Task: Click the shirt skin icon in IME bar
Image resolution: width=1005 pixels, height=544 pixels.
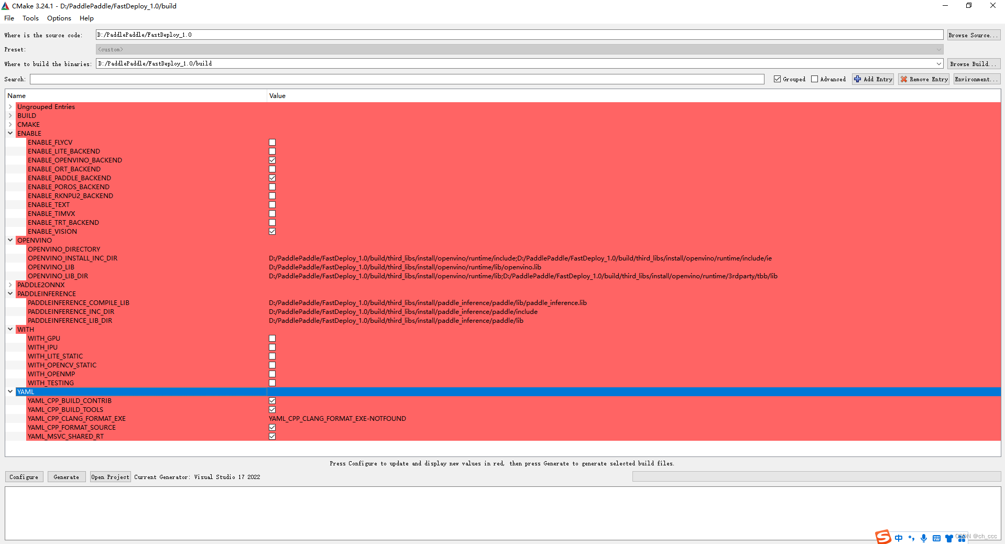Action: click(949, 538)
